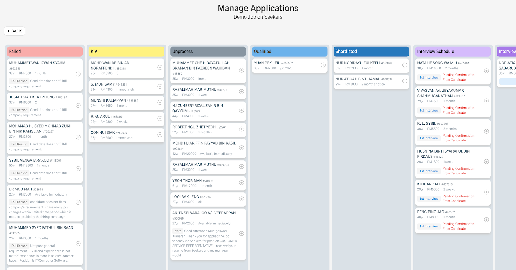Click plus icon on Robert Ngu Zhet Yeoh card
The width and height of the screenshot is (516, 270).
tap(241, 129)
